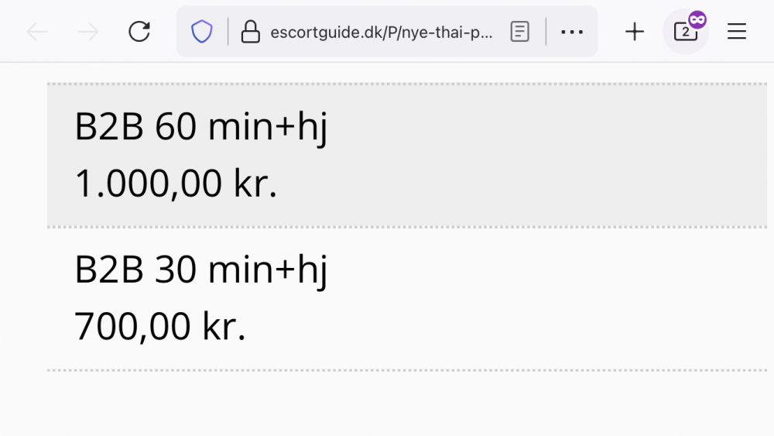Viewport: 774px width, 436px height.
Task: Select the "B2B 60 min+hj" entry
Action: coord(201,127)
